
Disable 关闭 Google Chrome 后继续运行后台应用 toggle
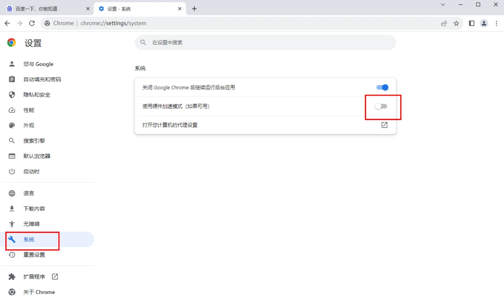(382, 87)
